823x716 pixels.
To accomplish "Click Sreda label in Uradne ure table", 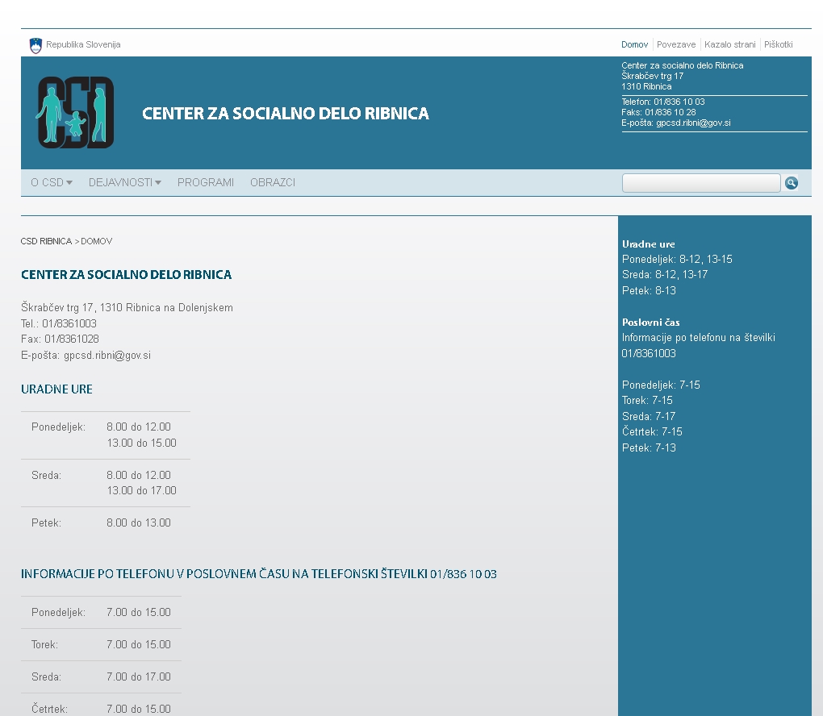I will pyautogui.click(x=46, y=475).
